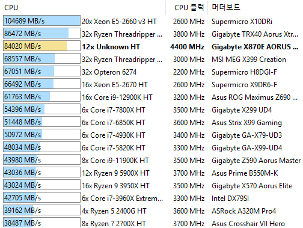Screen dimensions: 303x228
Task: Click 12x Unknown HT entry
Action: (111, 47)
